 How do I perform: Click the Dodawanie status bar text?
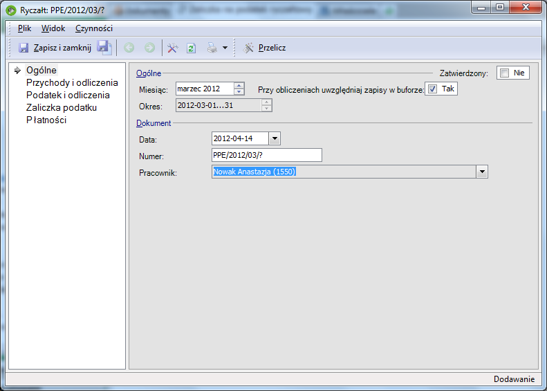coord(514,379)
